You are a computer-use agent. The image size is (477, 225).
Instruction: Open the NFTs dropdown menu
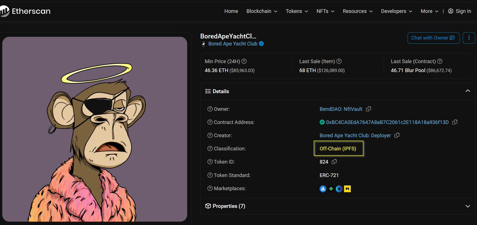point(326,11)
